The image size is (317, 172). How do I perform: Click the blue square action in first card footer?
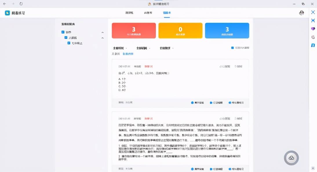(236, 103)
